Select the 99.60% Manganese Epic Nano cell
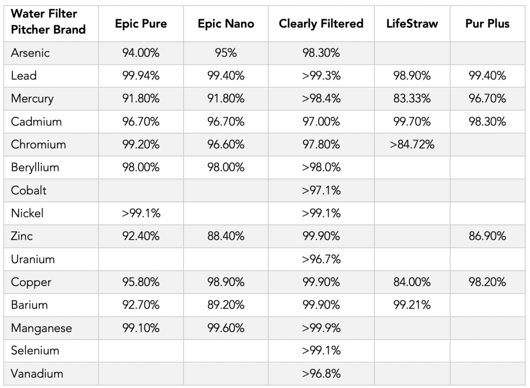530x388 pixels. [226, 328]
